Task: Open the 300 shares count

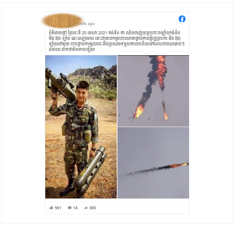Action: pyautogui.click(x=92, y=208)
